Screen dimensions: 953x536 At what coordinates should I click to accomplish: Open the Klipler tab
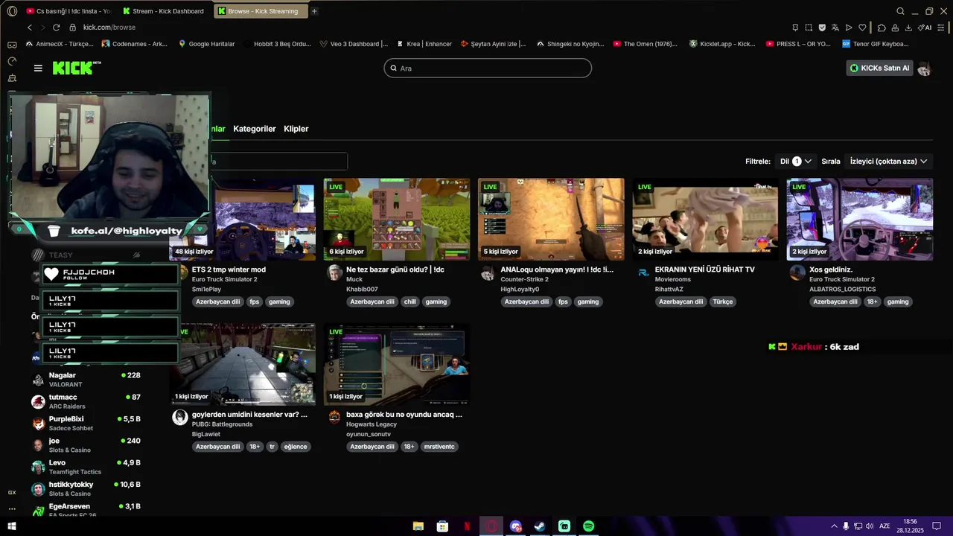(296, 129)
